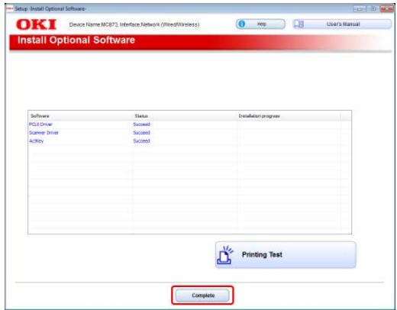Click the book icon beside User's Manual
The width and height of the screenshot is (397, 310).
tap(299, 24)
